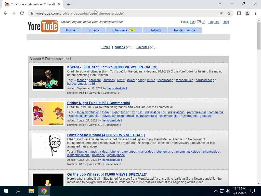Click the Log Out link

214,22
